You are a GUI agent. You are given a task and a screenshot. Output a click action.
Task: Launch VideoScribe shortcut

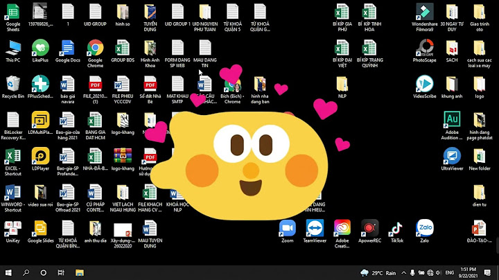point(425,87)
